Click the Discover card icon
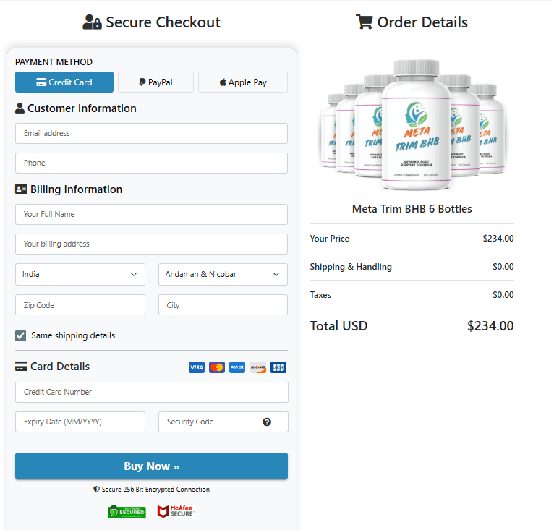The width and height of the screenshot is (554, 530). click(x=257, y=367)
